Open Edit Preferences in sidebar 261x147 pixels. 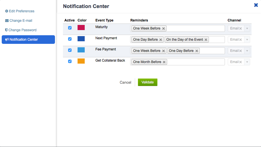pos(20,11)
